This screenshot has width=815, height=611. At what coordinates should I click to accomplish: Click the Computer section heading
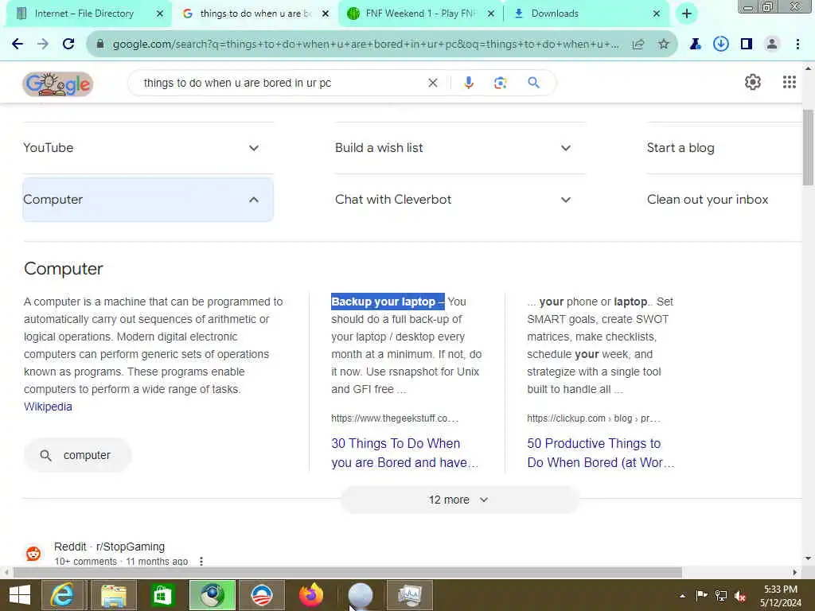(x=64, y=269)
